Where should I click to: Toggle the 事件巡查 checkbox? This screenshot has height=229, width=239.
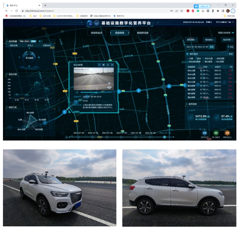[187, 54]
